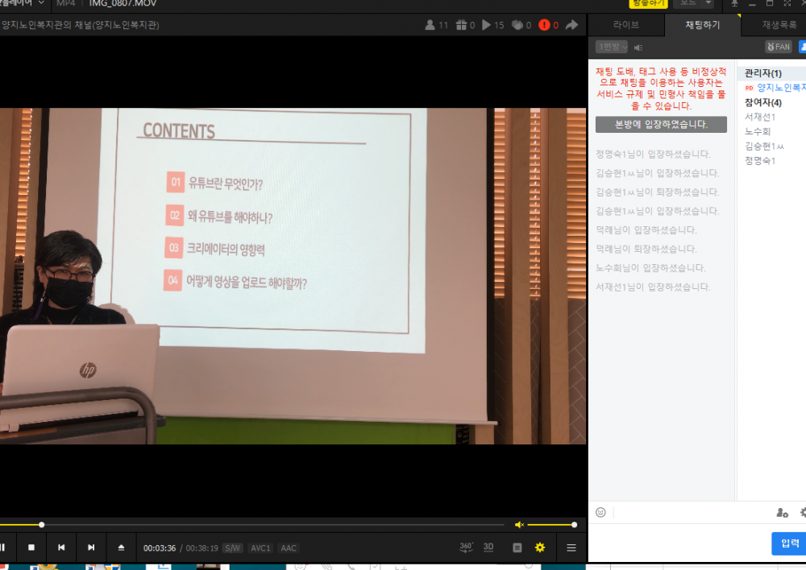Screen dimensions: 806x570
Task: Open the emoticon picker in chat
Action: coord(600,512)
